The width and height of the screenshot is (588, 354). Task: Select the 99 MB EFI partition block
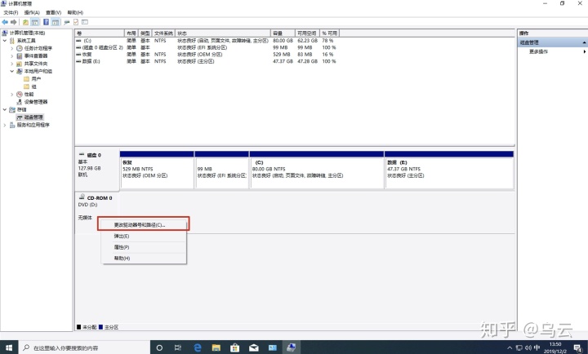tap(221, 170)
